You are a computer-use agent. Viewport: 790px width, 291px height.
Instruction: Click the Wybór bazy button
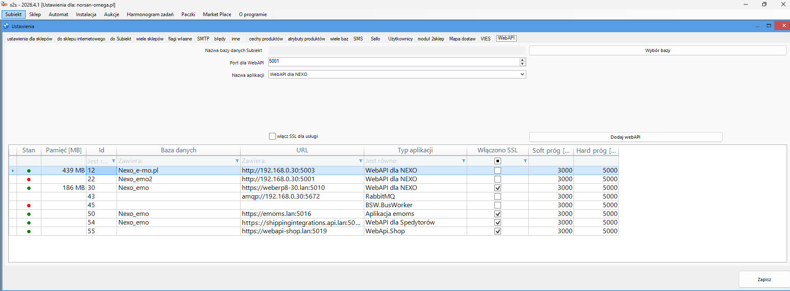click(657, 50)
